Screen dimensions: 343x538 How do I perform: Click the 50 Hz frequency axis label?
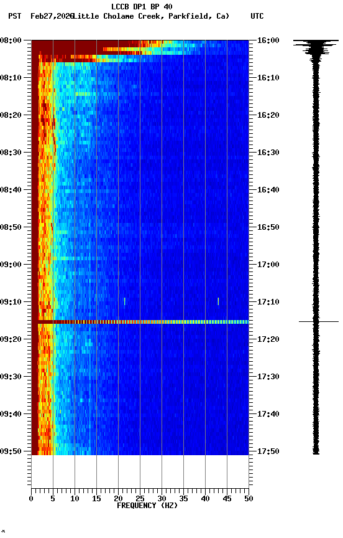249,499
